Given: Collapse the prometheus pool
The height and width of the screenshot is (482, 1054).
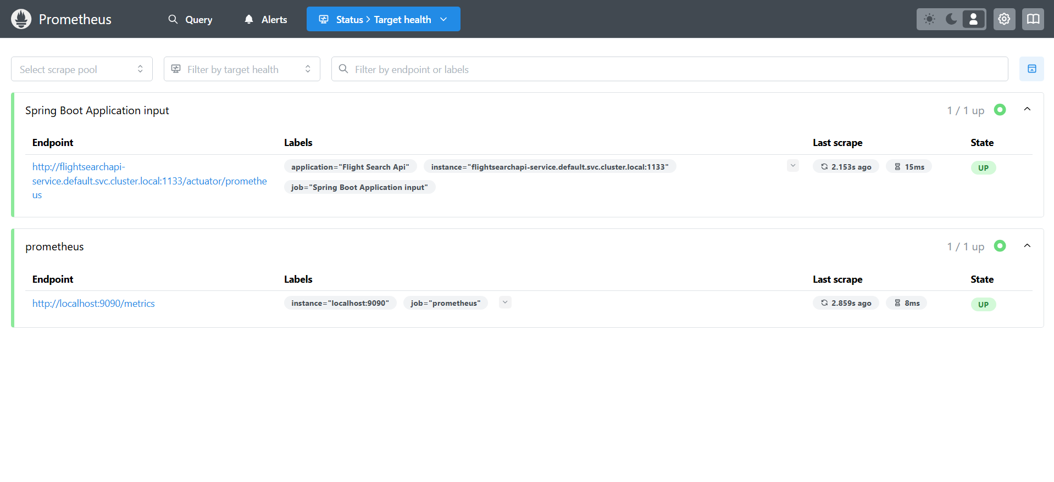Looking at the screenshot, I should (x=1027, y=246).
